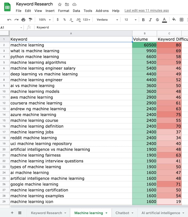Select keyword difficulty cell 75
188x217 pixels.
pyautogui.click(x=169, y=115)
